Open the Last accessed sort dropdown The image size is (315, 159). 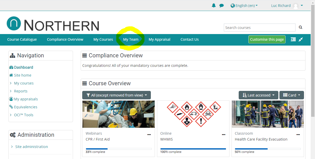click(x=258, y=95)
